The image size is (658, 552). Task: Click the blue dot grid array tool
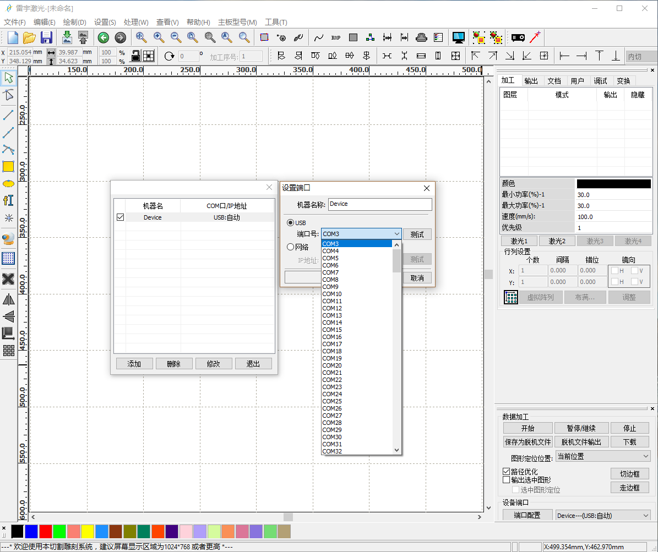pyautogui.click(x=8, y=258)
